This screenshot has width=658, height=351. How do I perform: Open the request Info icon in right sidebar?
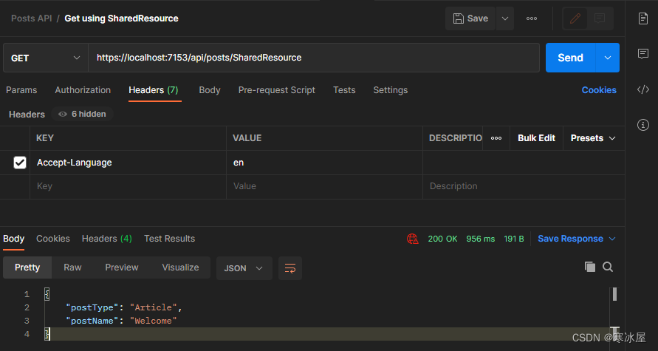[643, 125]
